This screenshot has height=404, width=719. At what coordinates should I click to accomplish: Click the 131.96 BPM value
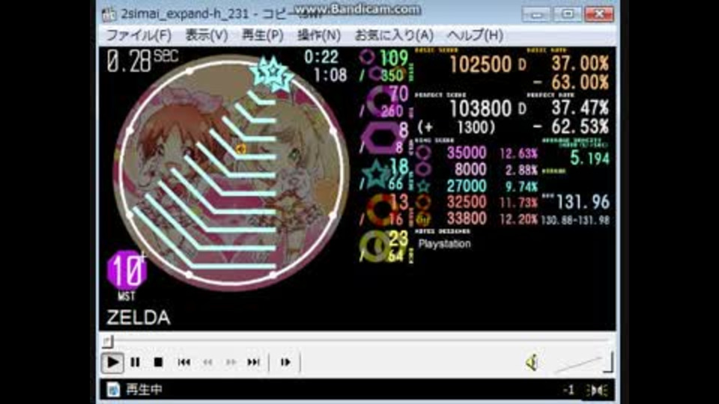[583, 202]
